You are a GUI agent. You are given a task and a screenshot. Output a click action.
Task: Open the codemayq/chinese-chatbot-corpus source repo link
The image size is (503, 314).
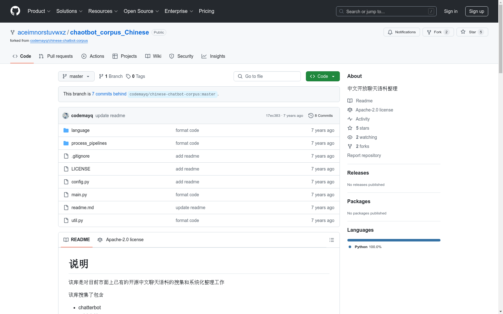coord(59,41)
